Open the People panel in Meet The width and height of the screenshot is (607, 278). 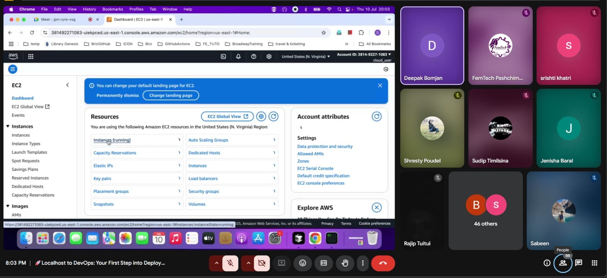563,263
